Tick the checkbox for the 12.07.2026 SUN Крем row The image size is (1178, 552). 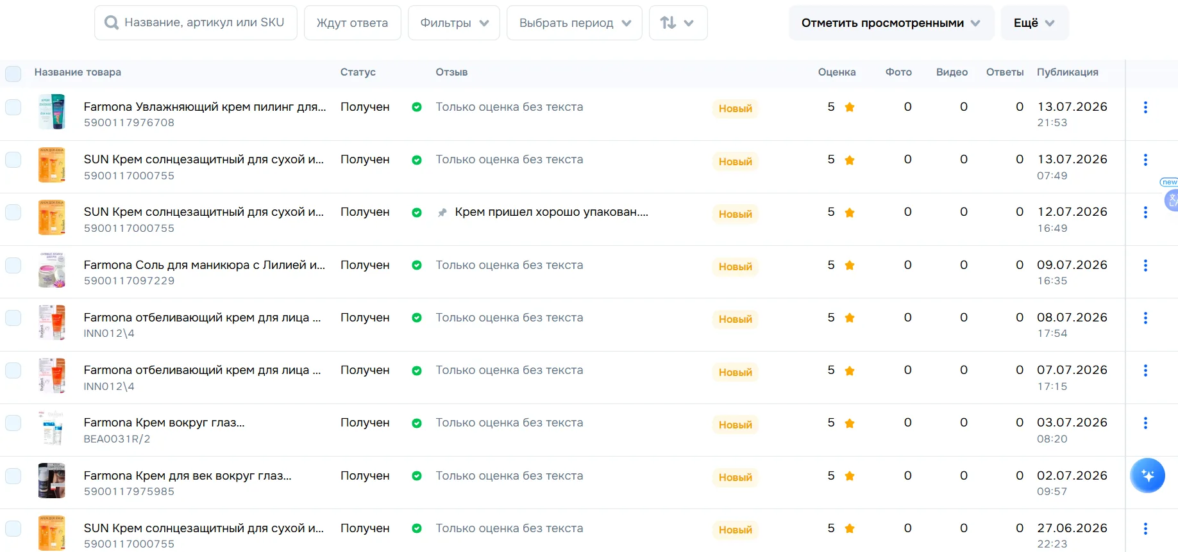click(13, 212)
